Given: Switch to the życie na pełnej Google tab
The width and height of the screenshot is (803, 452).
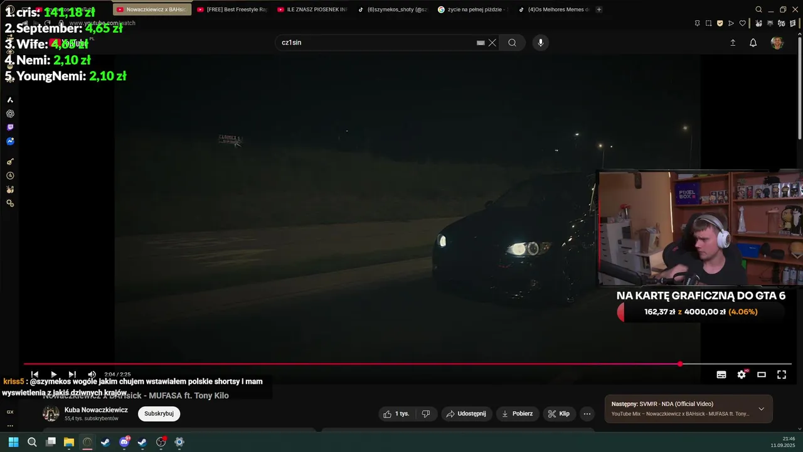Looking at the screenshot, I should point(473,9).
